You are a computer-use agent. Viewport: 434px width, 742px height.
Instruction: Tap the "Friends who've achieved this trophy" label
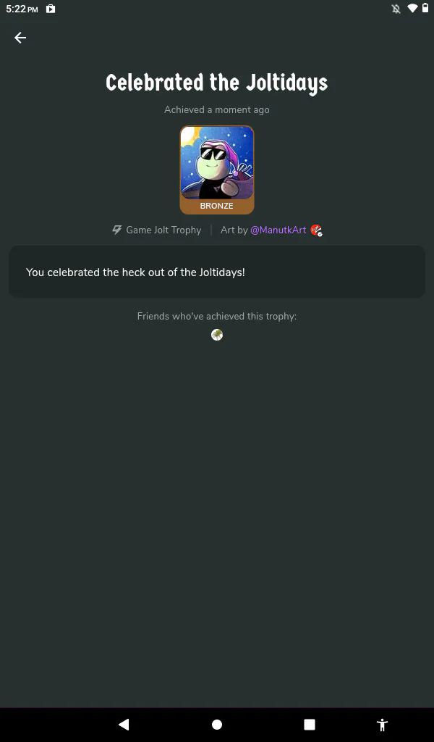point(217,316)
